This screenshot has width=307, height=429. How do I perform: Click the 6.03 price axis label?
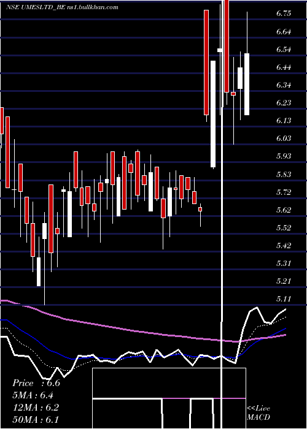coord(284,139)
